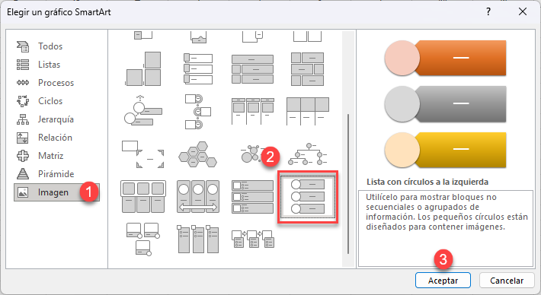The height and width of the screenshot is (295, 541).
Task: Click the Relación icon
Action: pos(23,138)
